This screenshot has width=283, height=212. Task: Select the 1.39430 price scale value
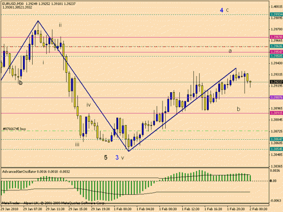(277, 63)
